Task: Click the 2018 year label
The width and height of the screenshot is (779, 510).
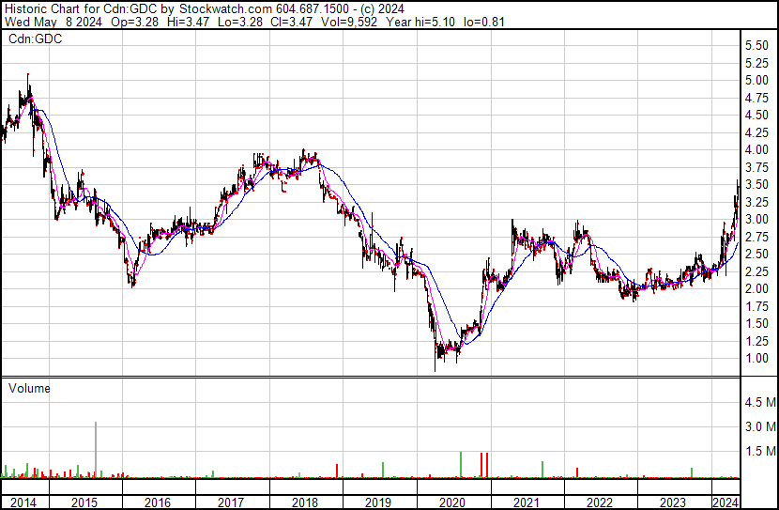Action: pyautogui.click(x=304, y=502)
